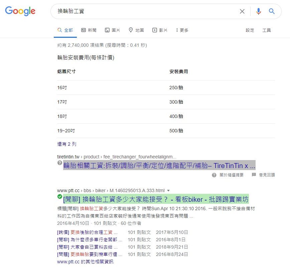The height and width of the screenshot is (272, 290).
Task: Open [閒聊] 大家會自己買料去給 sublink
Action: [x=87, y=247]
